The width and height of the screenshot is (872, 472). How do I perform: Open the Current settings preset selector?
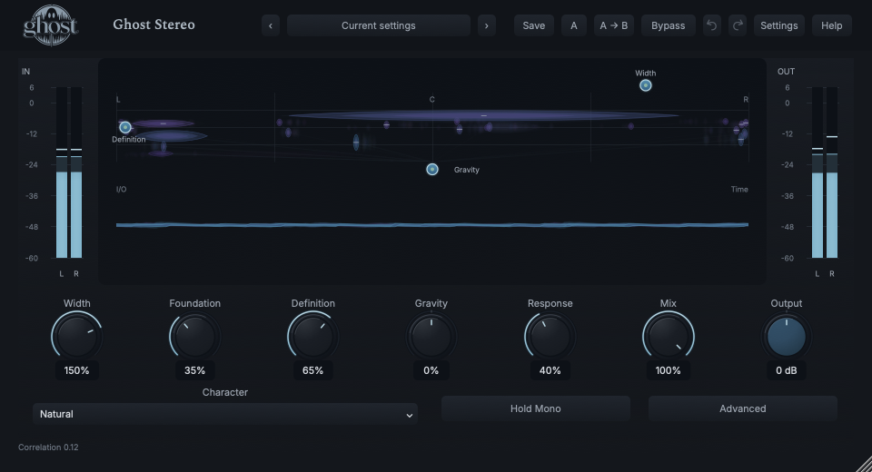tap(378, 25)
